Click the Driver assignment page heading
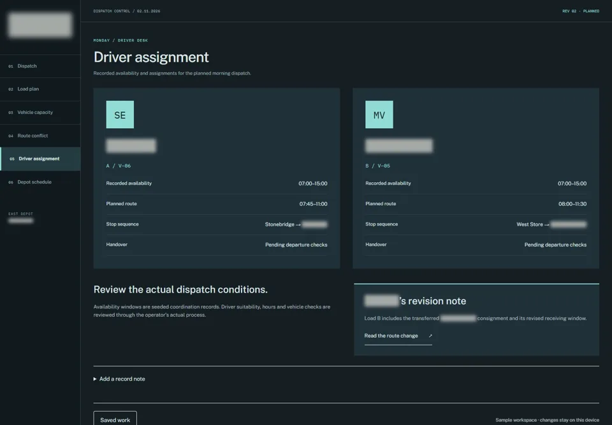612x425 pixels. coord(151,57)
